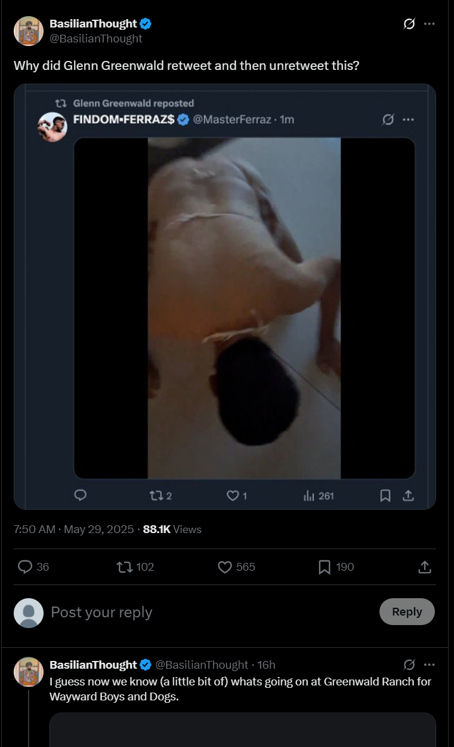Open the more options menu on main post
454x747 pixels.
[429, 24]
